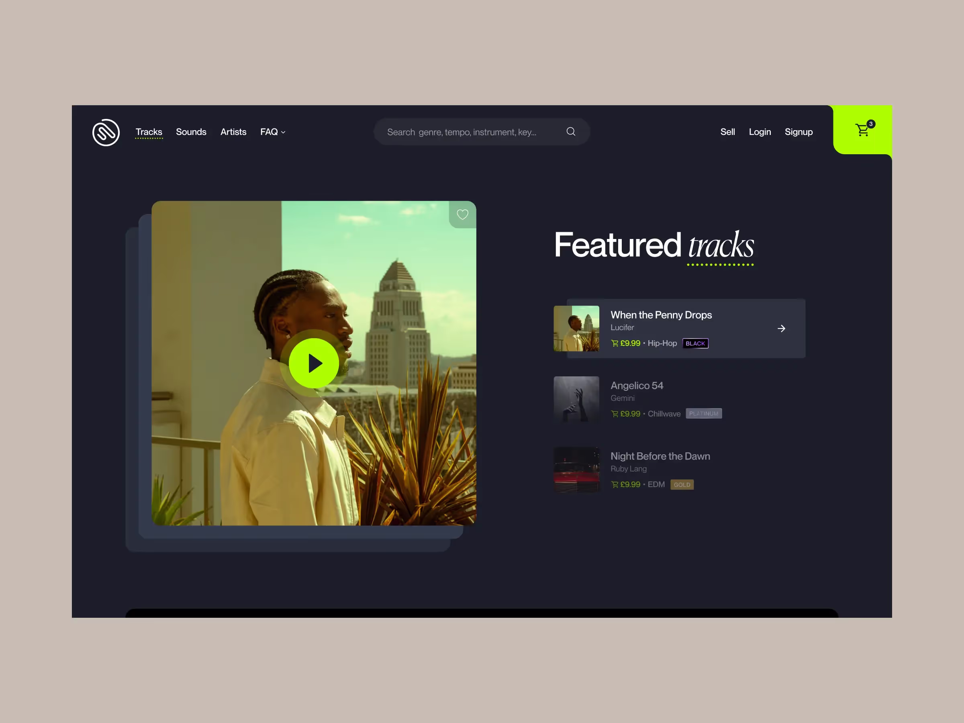
Task: Click the search magnifier icon
Action: tap(570, 132)
